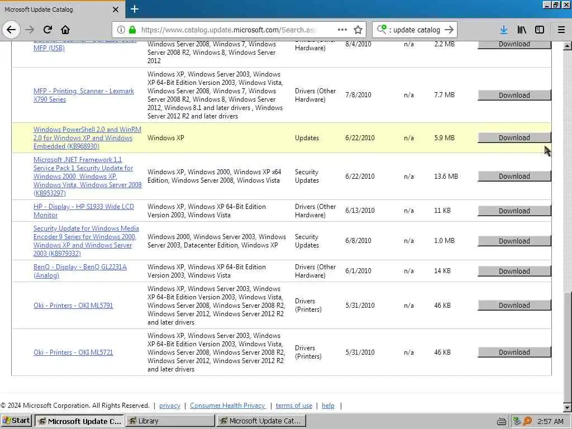Switch to first Microsoft Update taskbar button
Viewport: 572px width, 429px height.
(79, 421)
